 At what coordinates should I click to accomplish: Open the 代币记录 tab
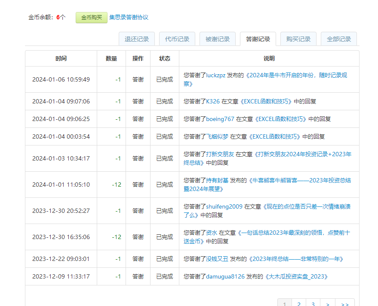(x=177, y=39)
